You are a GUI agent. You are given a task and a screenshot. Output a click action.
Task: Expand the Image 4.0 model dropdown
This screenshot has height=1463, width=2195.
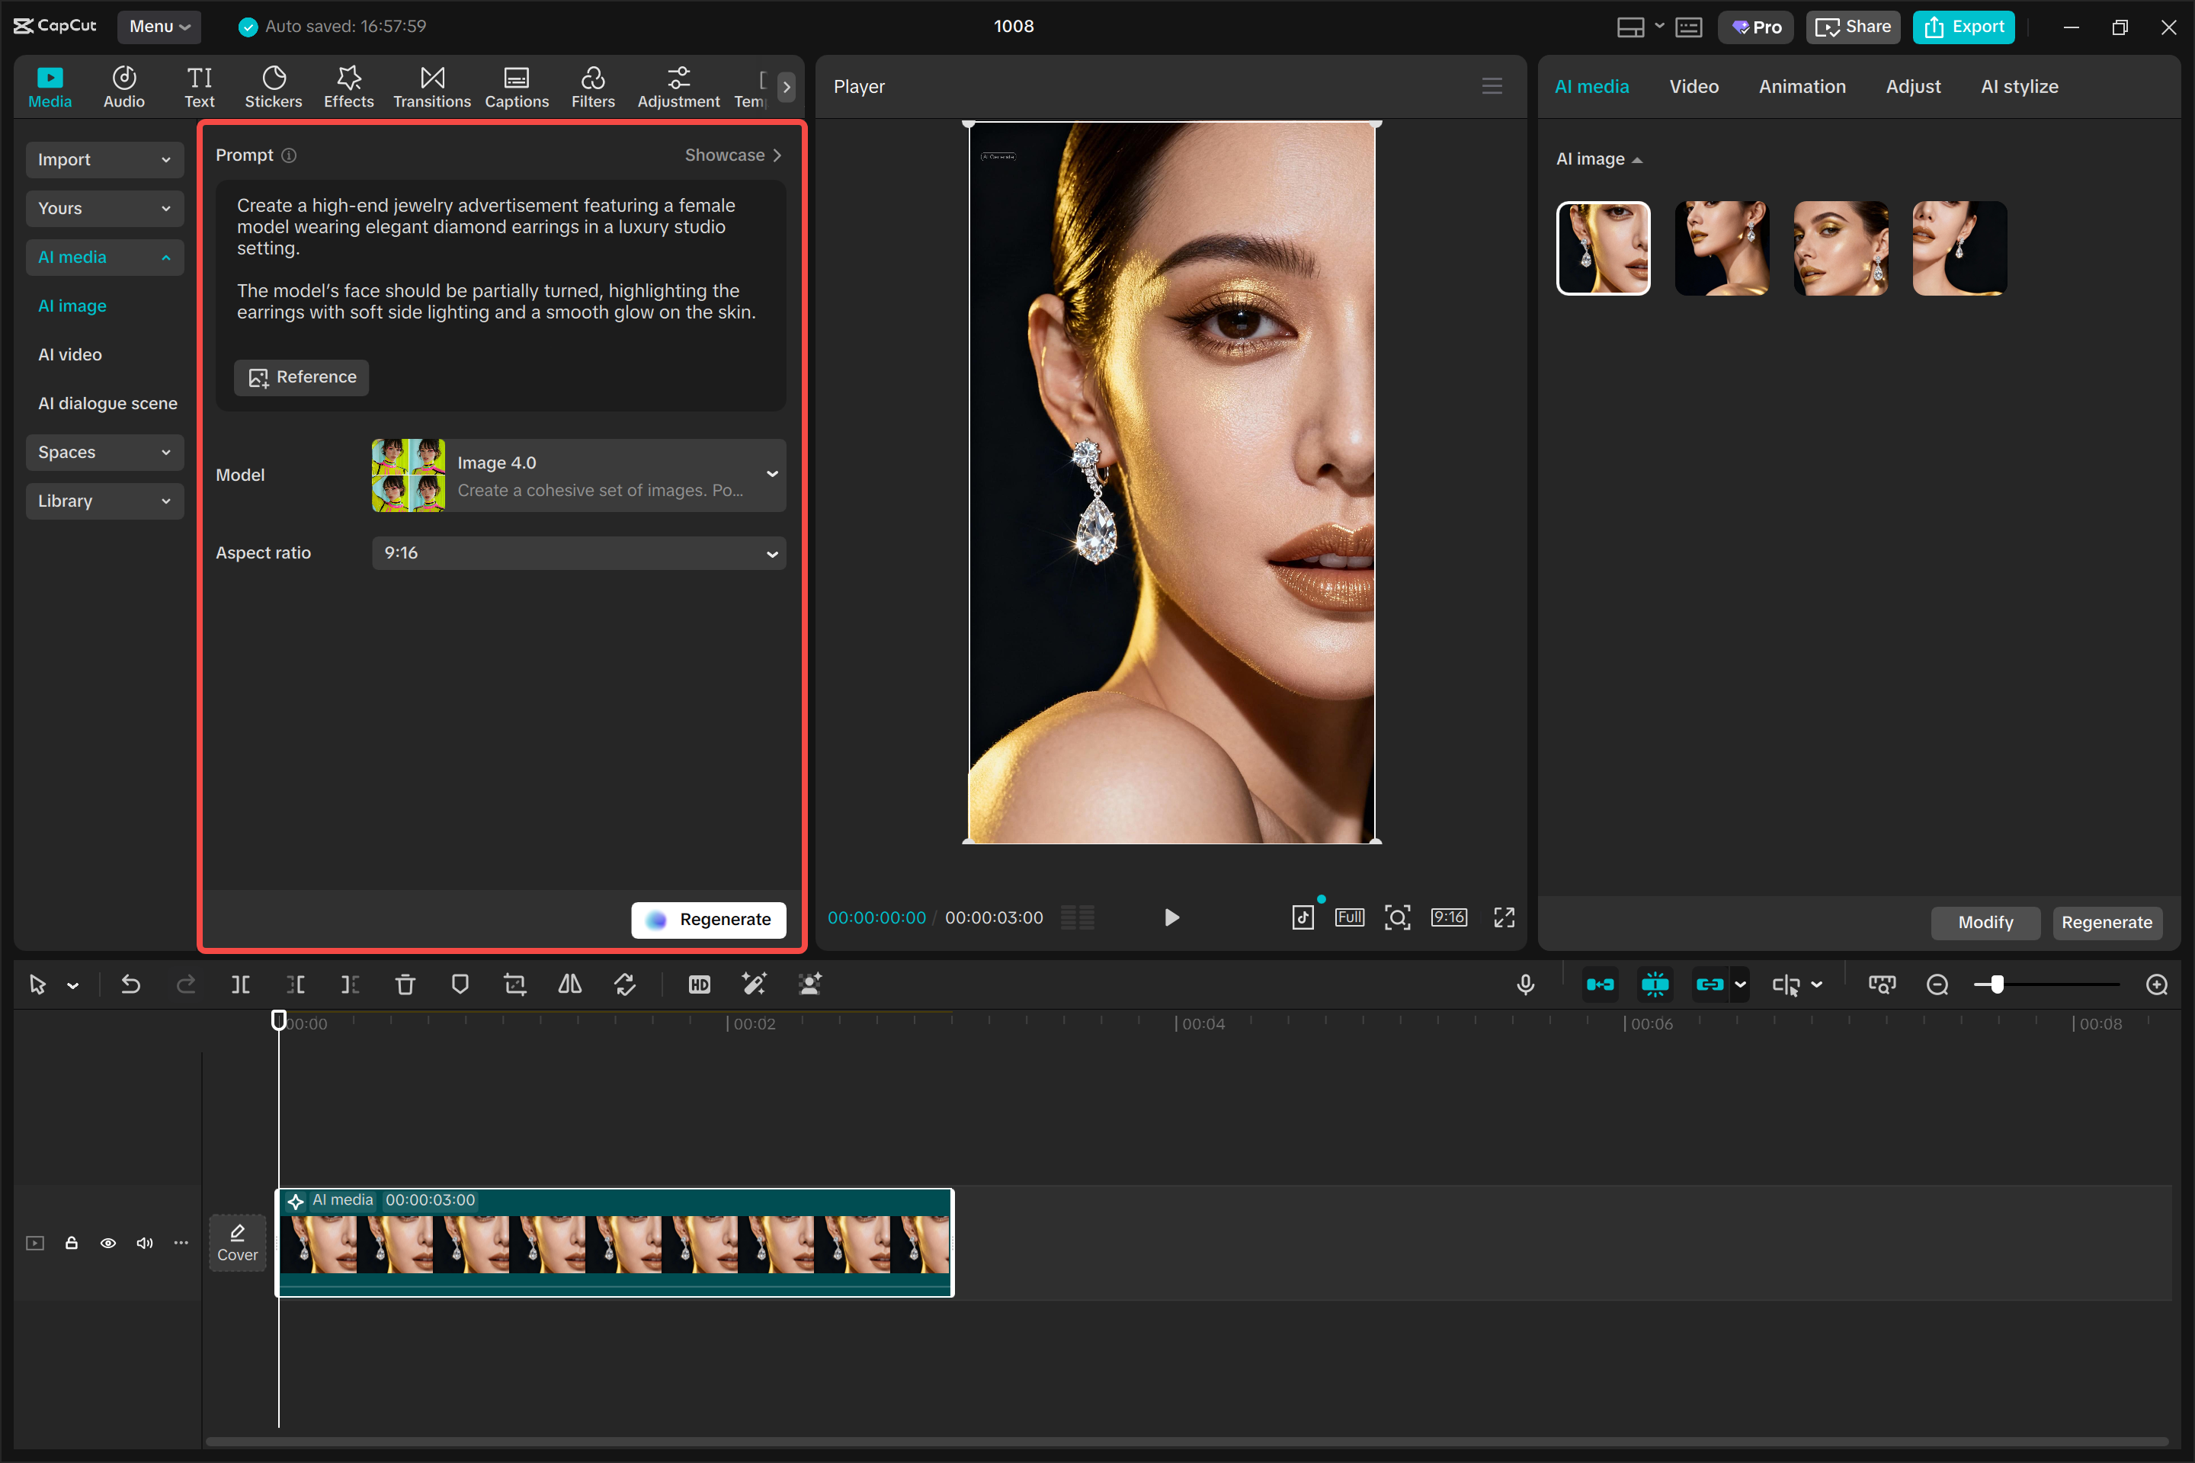pos(578,475)
